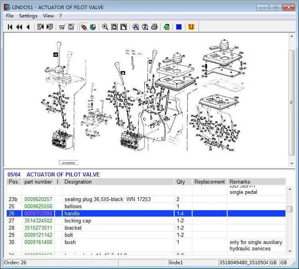299x269 pixels.
Task: Click the diagram pane vertical scrollbar thumb
Action: coord(292,103)
